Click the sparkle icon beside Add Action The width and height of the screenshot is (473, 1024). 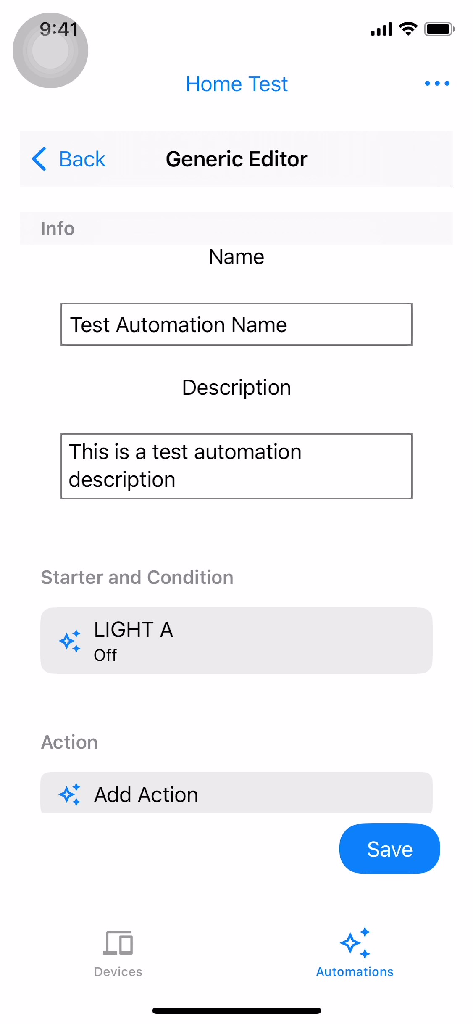pos(69,794)
